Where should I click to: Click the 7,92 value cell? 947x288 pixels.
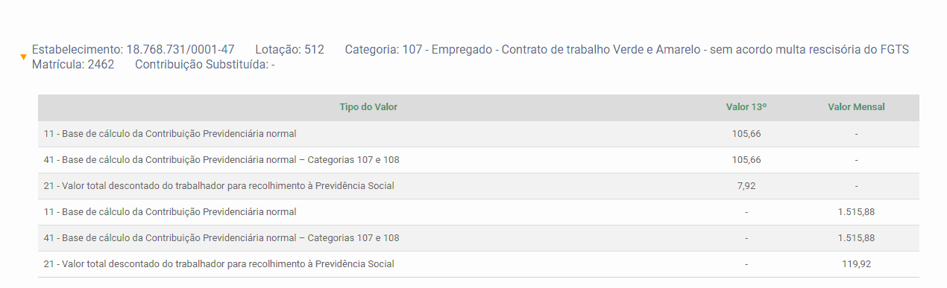(746, 186)
